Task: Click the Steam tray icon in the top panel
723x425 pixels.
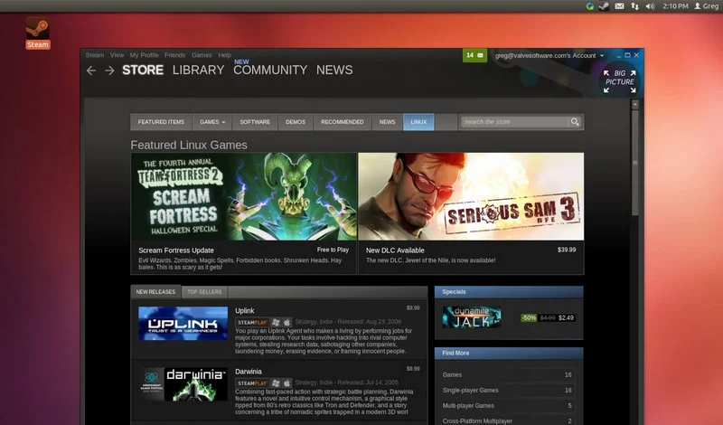Action: 604,6
